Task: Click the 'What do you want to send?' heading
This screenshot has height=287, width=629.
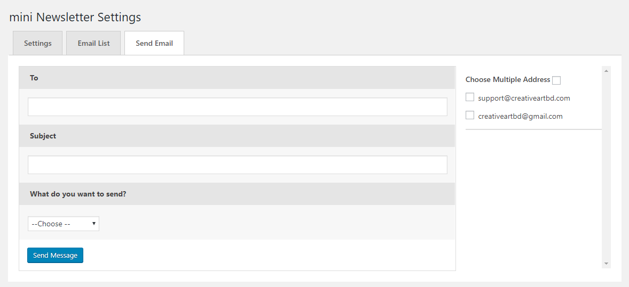Action: point(78,194)
